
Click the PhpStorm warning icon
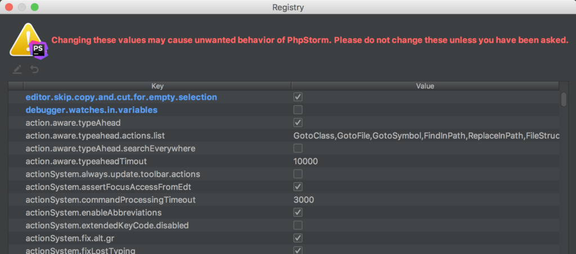[x=28, y=41]
